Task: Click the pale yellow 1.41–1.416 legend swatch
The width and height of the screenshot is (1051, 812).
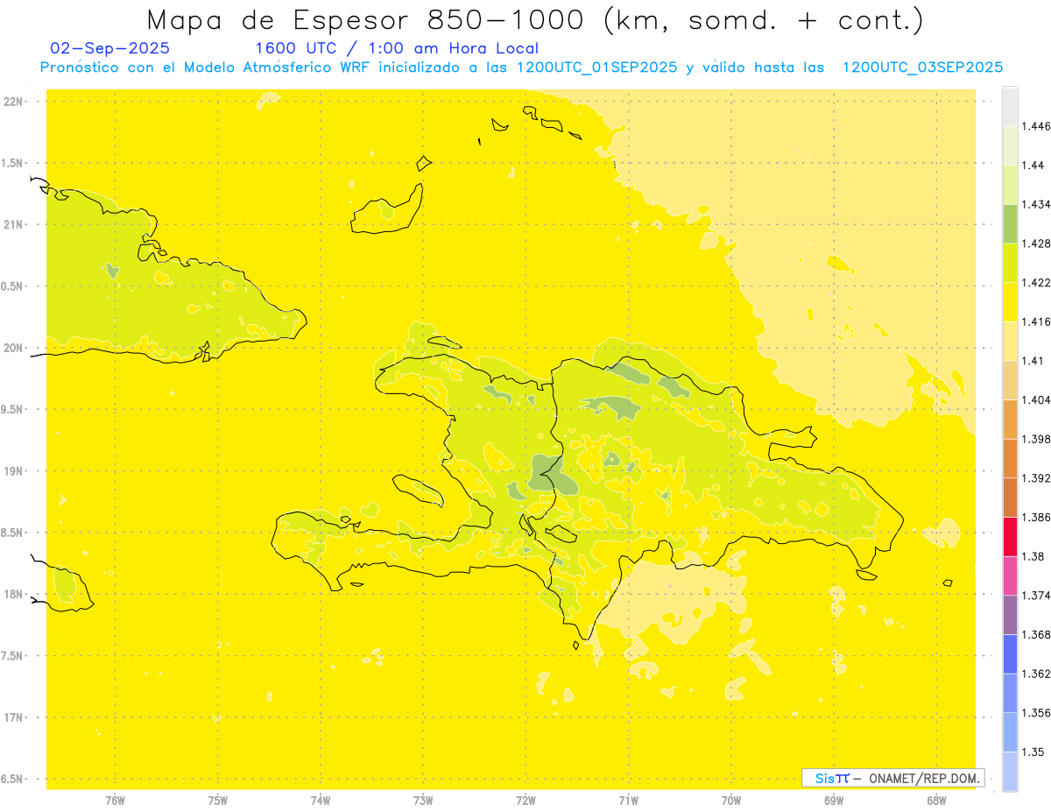Action: 1010,341
